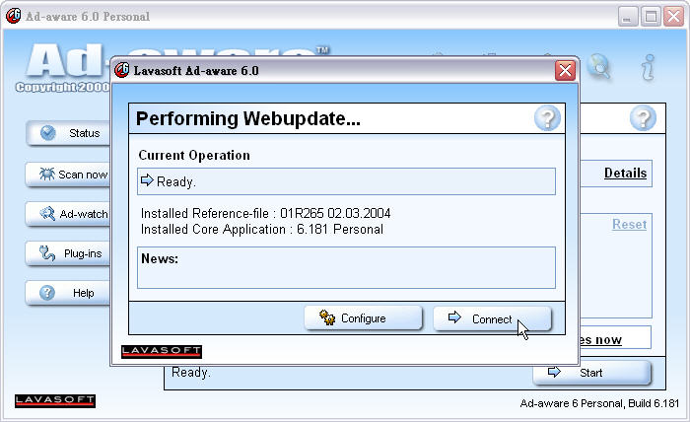Click the question icon on Help button
Screen dimensions: 690x422
47,293
